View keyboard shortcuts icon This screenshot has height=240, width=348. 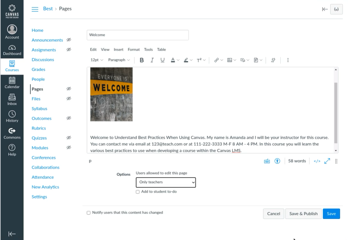pos(267,161)
